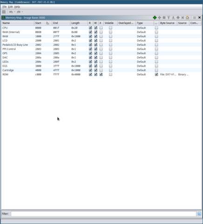Select the 'PPI Control' block name
Screen dimensions: 203x224
9,49
